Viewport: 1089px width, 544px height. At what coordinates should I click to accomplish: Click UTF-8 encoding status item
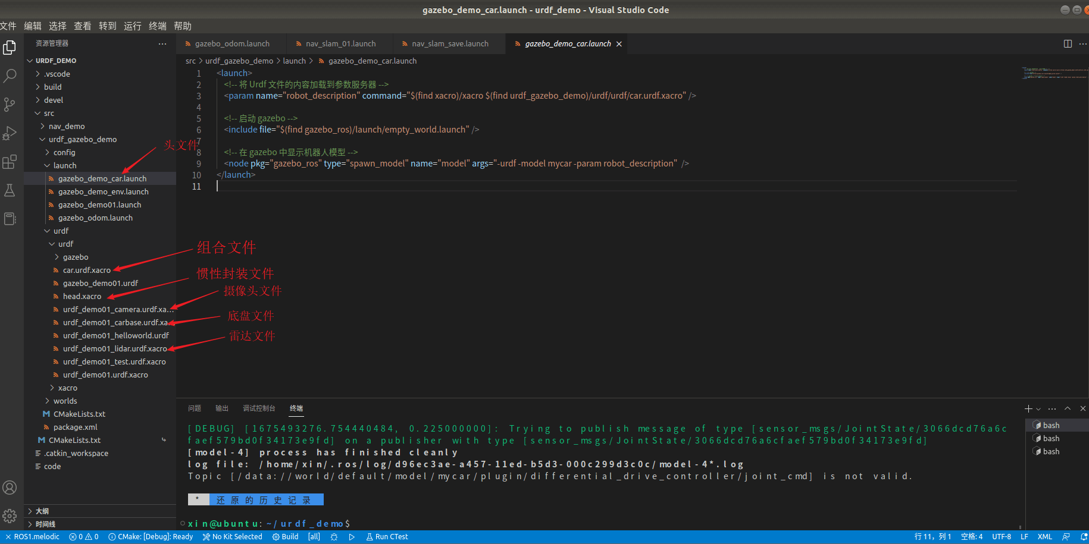coord(1002,537)
